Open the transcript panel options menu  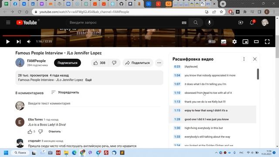click(244, 59)
